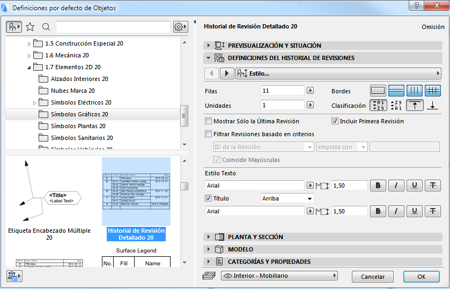The height and width of the screenshot is (289, 450).
Task: Open the Estilo... page dropdown
Action: (x=338, y=73)
